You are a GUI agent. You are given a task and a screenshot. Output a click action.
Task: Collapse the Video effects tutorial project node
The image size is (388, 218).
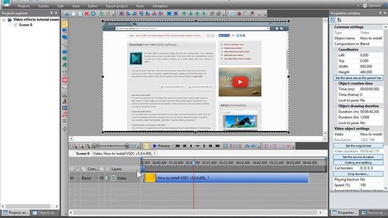[x=4, y=19]
